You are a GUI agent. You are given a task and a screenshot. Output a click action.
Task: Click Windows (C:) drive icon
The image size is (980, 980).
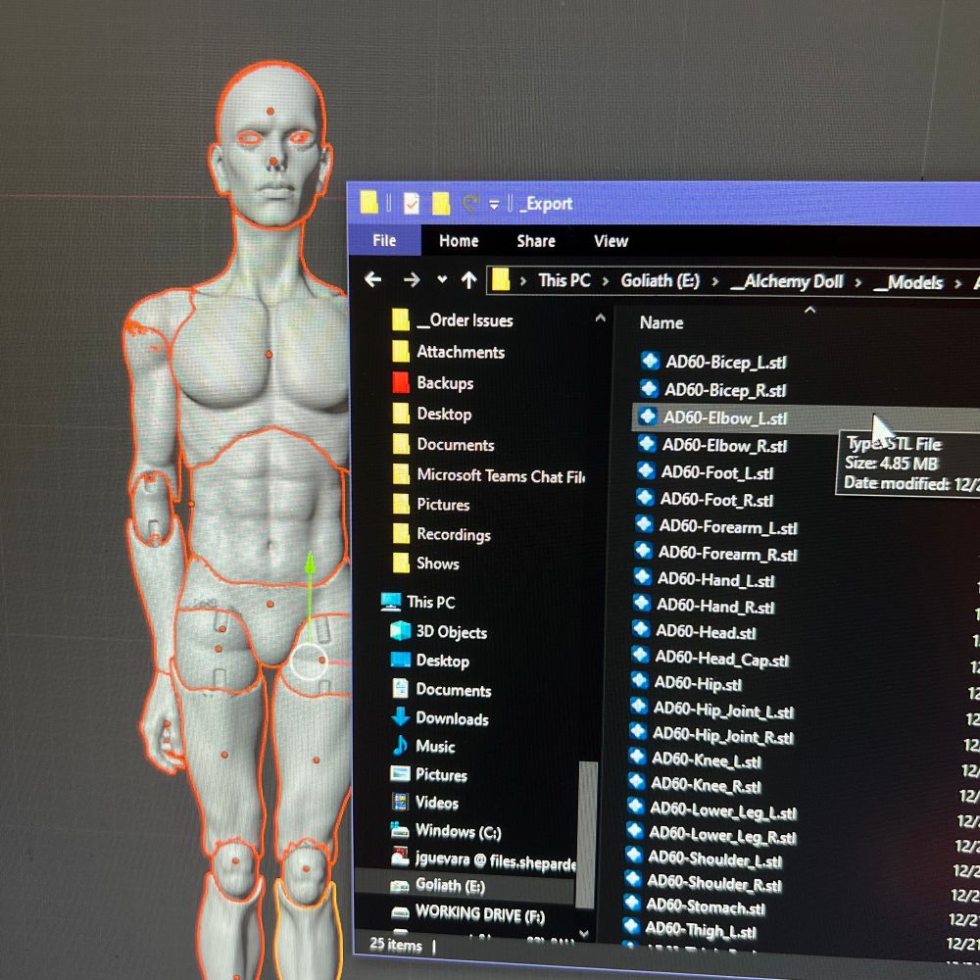(x=400, y=831)
